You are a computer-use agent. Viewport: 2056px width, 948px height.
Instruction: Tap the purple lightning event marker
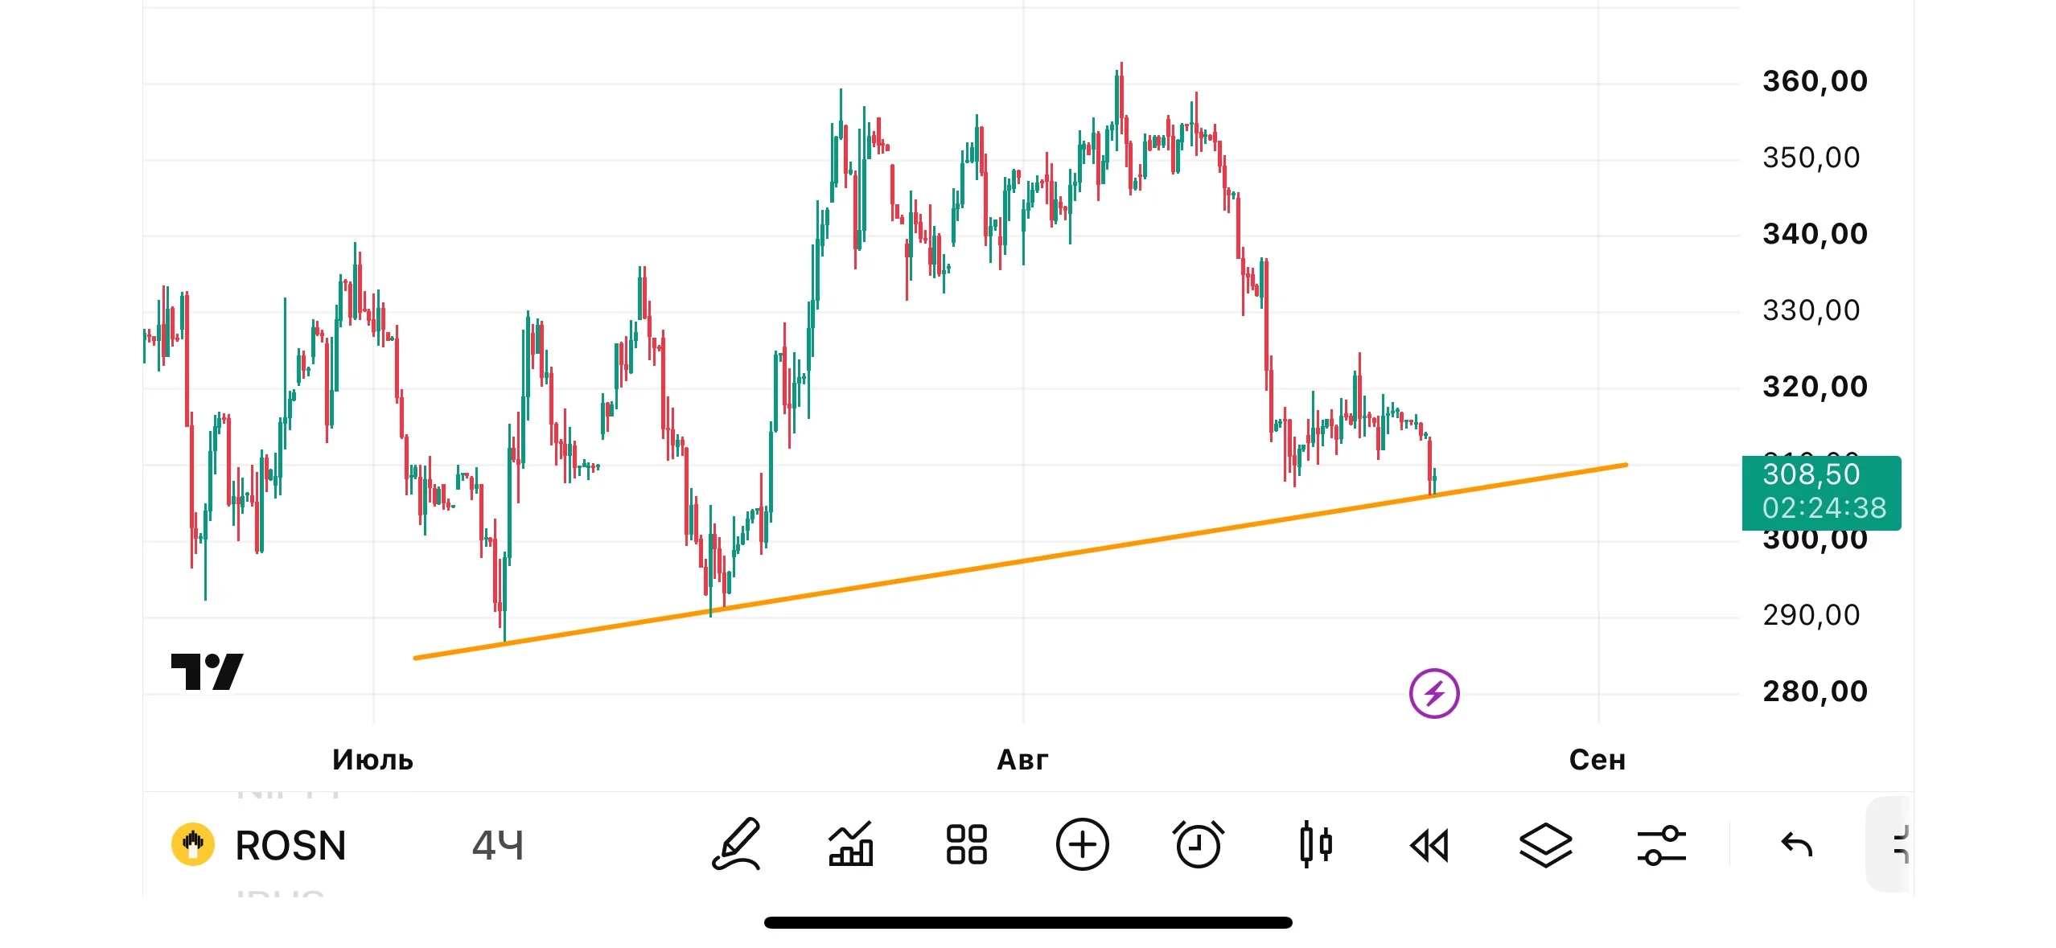point(1434,693)
